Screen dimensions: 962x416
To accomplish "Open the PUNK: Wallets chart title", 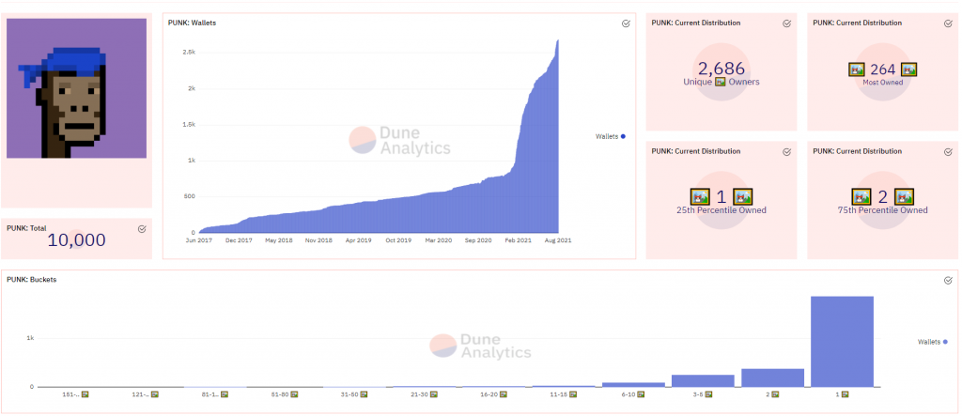I will (x=192, y=23).
